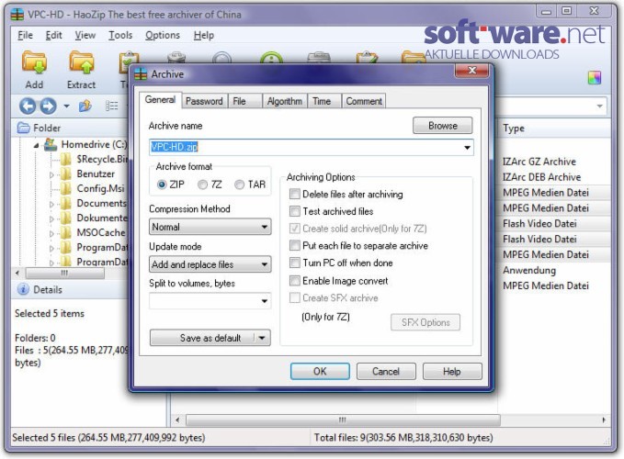Open the Tools menu
Image resolution: width=624 pixels, height=459 pixels.
tap(120, 36)
